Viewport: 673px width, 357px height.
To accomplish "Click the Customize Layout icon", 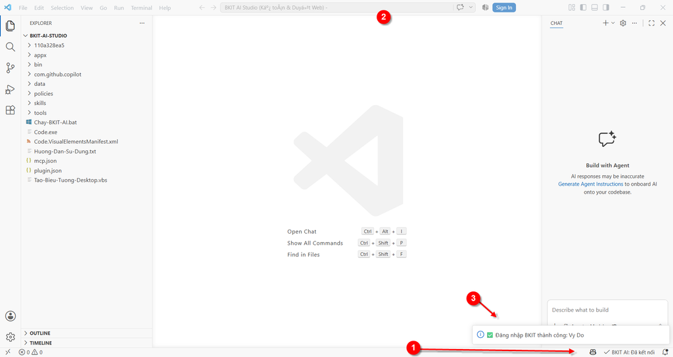I will [572, 7].
